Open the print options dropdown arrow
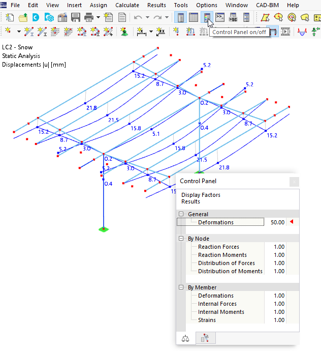321x351 pixels. (x=98, y=17)
